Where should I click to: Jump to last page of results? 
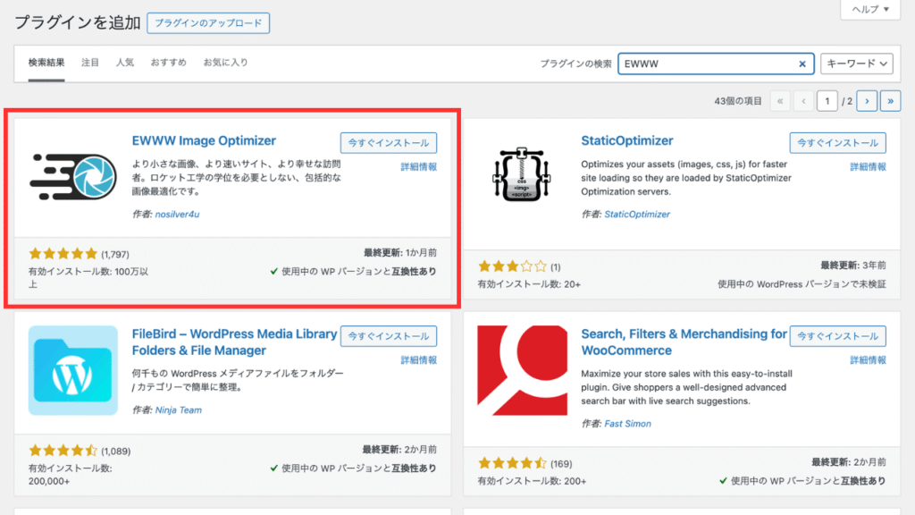point(890,102)
